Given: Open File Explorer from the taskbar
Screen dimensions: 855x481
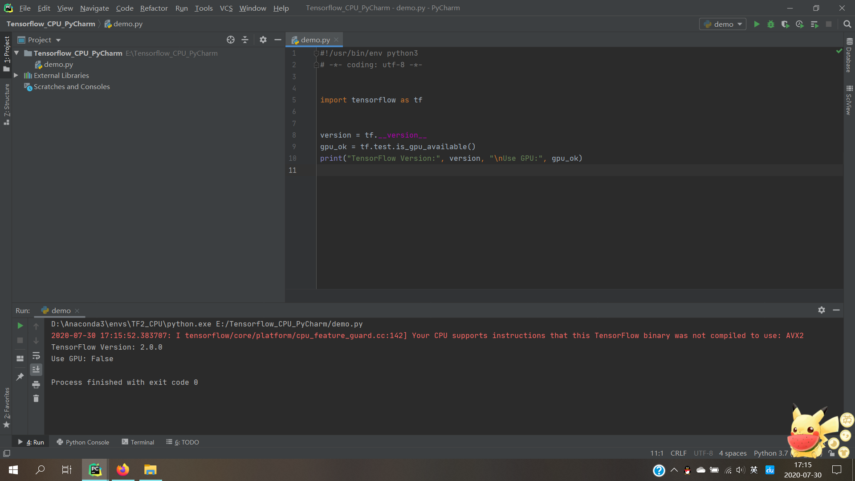Looking at the screenshot, I should [151, 469].
